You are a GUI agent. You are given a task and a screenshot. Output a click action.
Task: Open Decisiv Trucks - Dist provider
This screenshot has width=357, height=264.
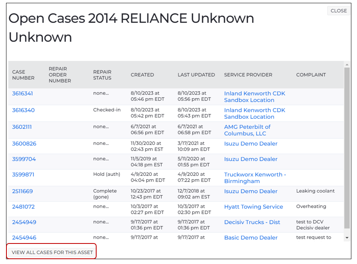[252, 222]
